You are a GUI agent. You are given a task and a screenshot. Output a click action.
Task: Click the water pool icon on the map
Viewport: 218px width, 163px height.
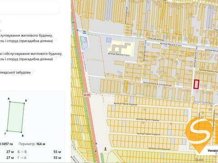84,32
